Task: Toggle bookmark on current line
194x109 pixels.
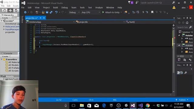Action: coord(152,12)
